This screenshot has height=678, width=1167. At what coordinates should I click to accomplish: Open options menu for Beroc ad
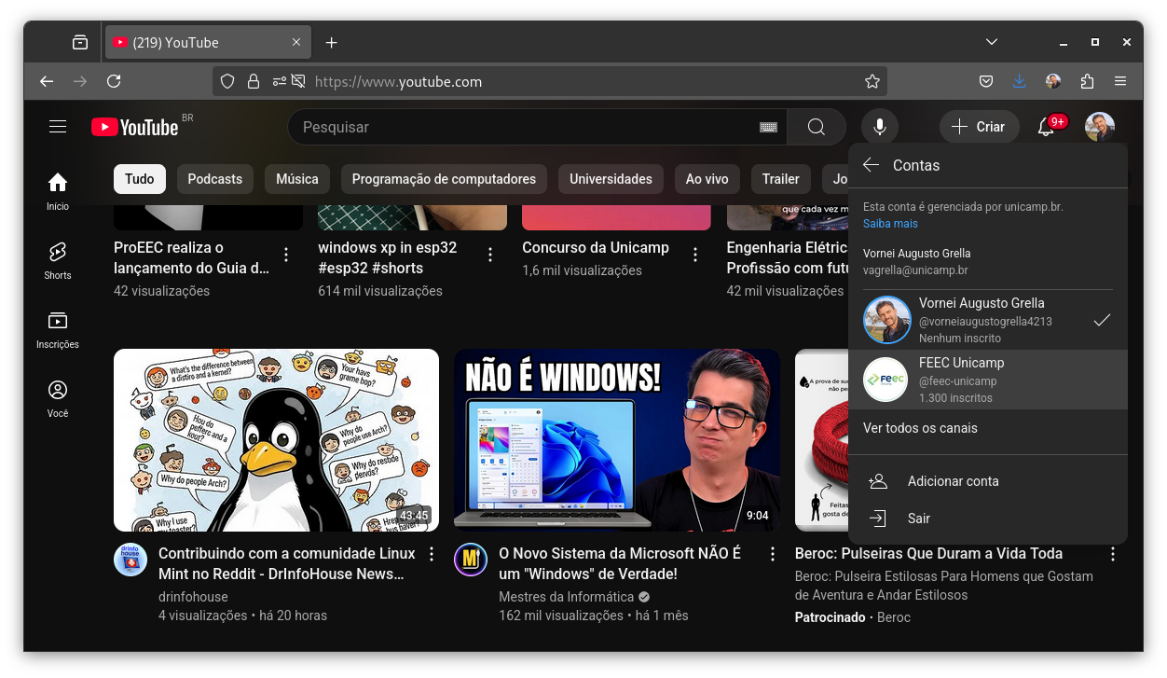(x=1113, y=554)
